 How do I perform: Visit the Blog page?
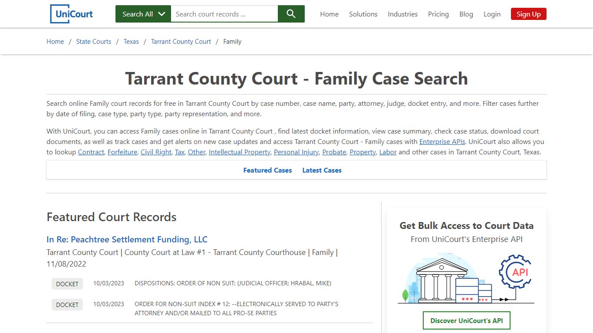[x=466, y=14]
